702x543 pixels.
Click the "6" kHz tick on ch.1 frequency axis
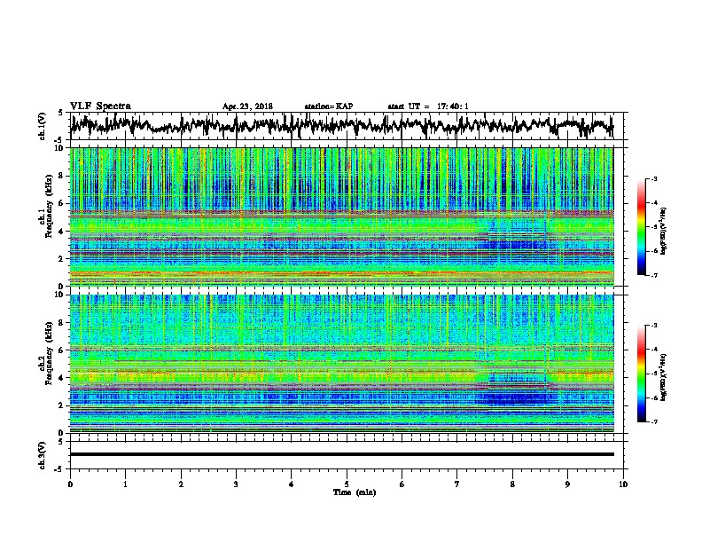[61, 203]
